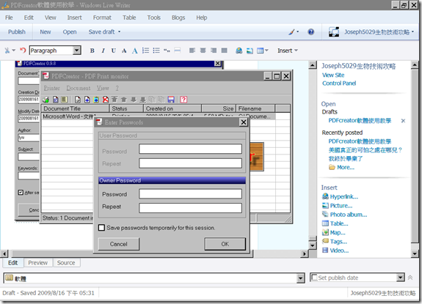Switch to the Preview tab
422x304 pixels.
38,263
